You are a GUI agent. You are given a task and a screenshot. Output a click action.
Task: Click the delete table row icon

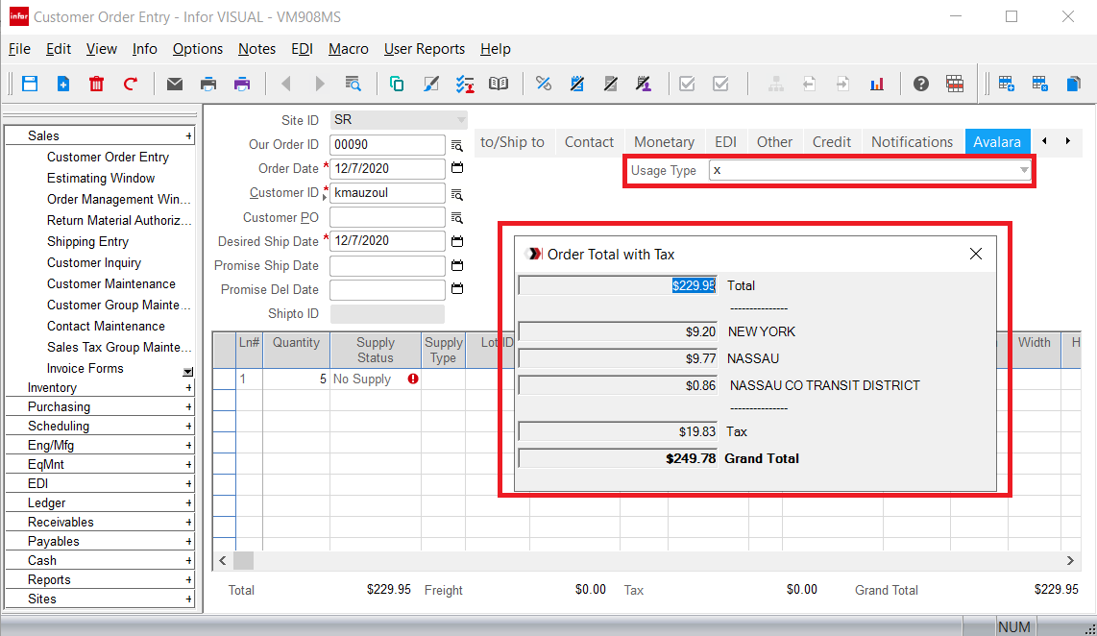point(1039,84)
